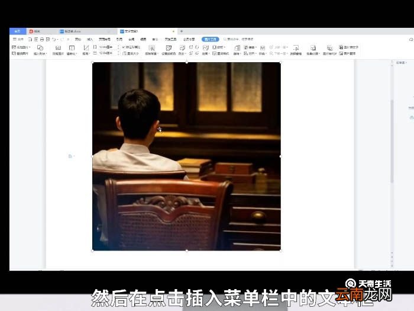Screen dimensions: 414x311
Task: Open the Rotate (旋转) tool
Action: pos(237,50)
